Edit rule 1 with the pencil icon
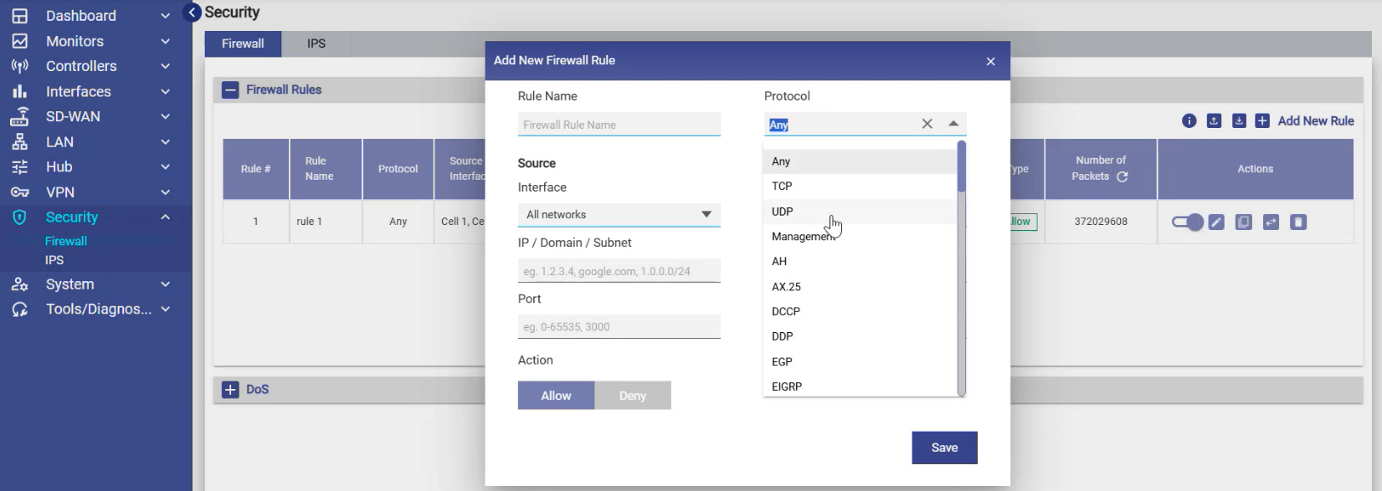Screen dimensions: 1382x491 point(1216,222)
